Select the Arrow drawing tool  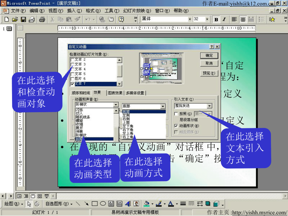86,204
